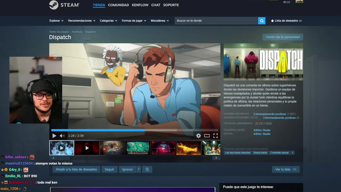Image resolution: width=341 pixels, height=192 pixels.
Task: Open the Ignorar options dropdown arrow
Action: tap(139, 169)
